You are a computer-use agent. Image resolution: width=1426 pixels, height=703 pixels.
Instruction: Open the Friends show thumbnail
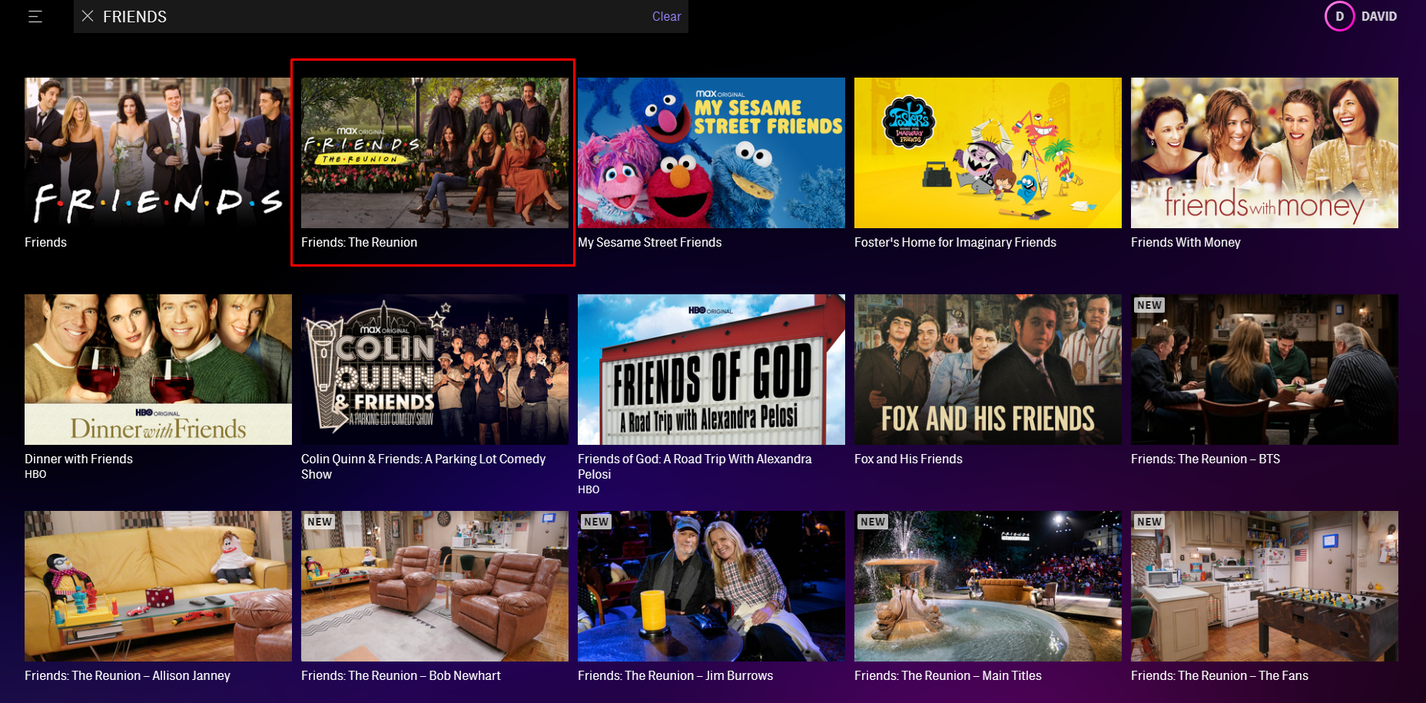coord(158,153)
